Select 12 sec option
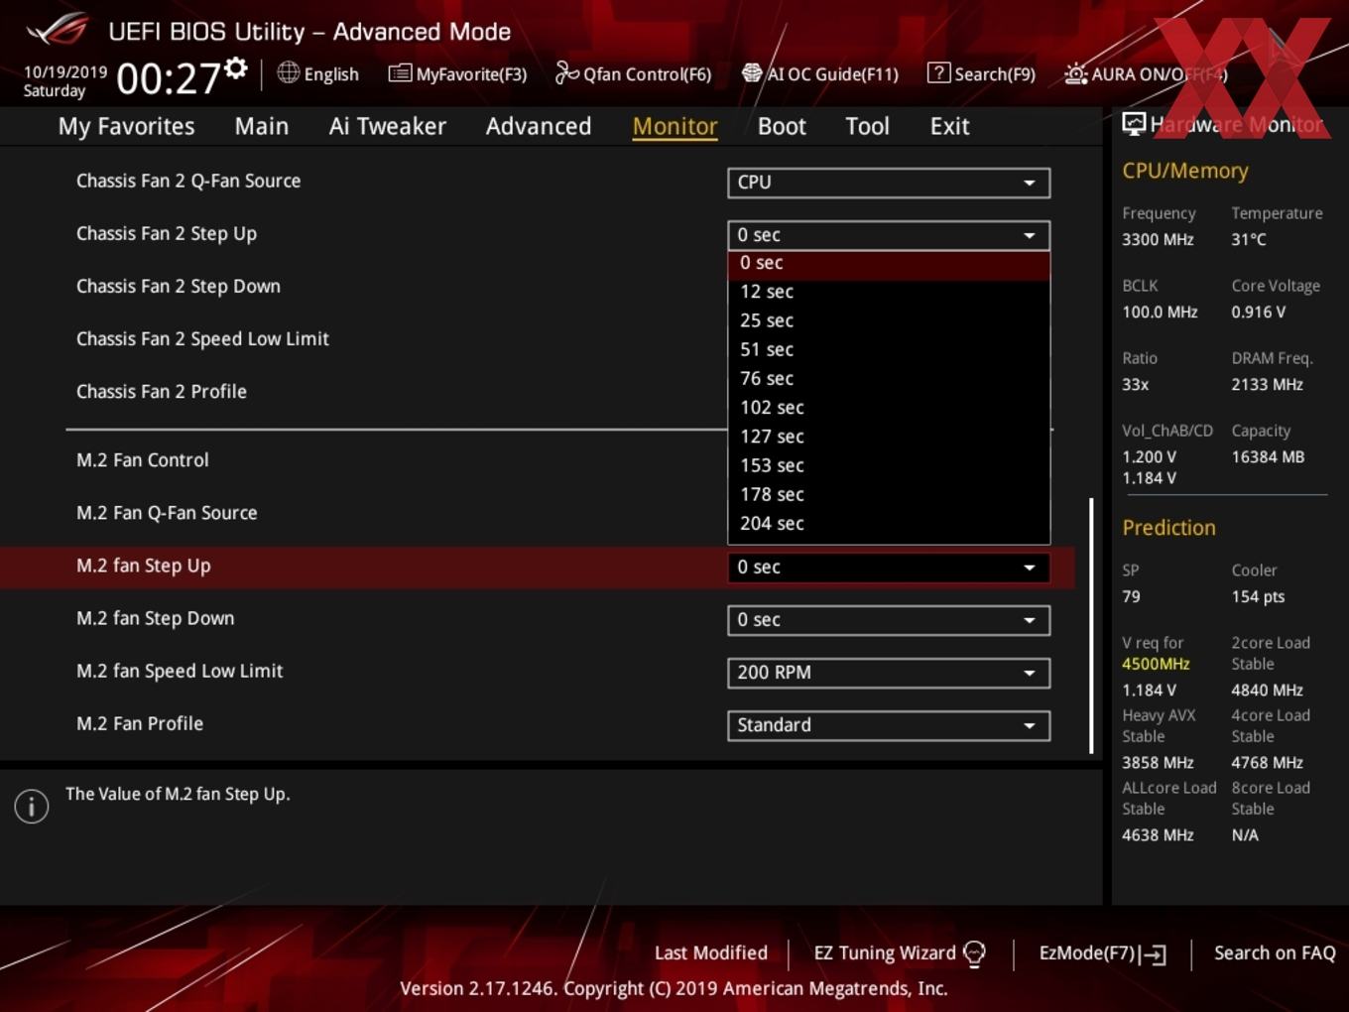1349x1012 pixels. (x=889, y=292)
